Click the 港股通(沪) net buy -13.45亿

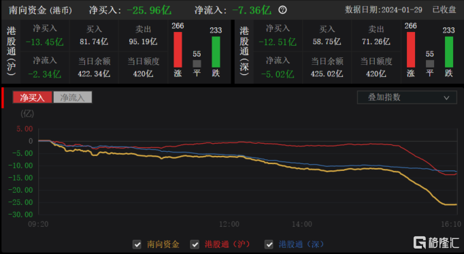coord(45,42)
